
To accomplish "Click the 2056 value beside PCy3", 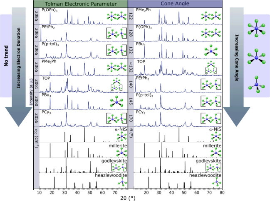I will [37, 118].
